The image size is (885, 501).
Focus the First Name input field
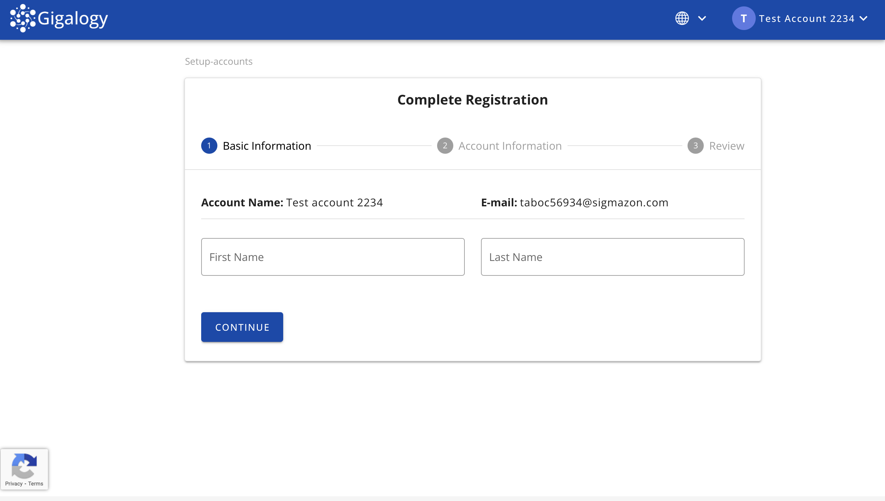coord(332,257)
